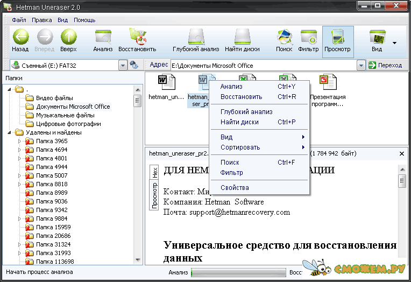411x282 pixels.
Task: Click the red folder icon of Папка 31993
Action: click(29, 253)
